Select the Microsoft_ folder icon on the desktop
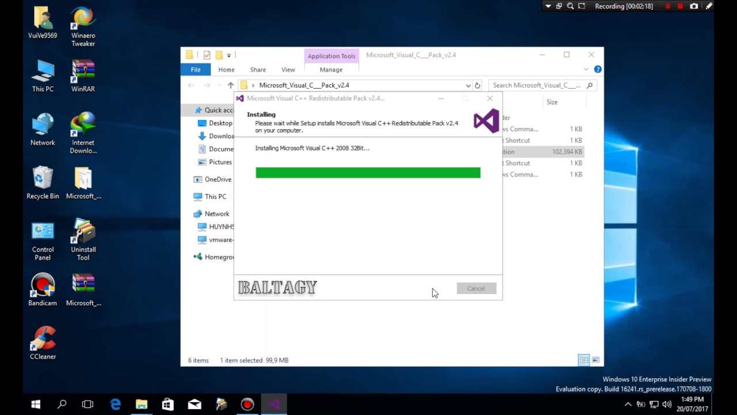Screen dimensions: 737x415 point(83,183)
